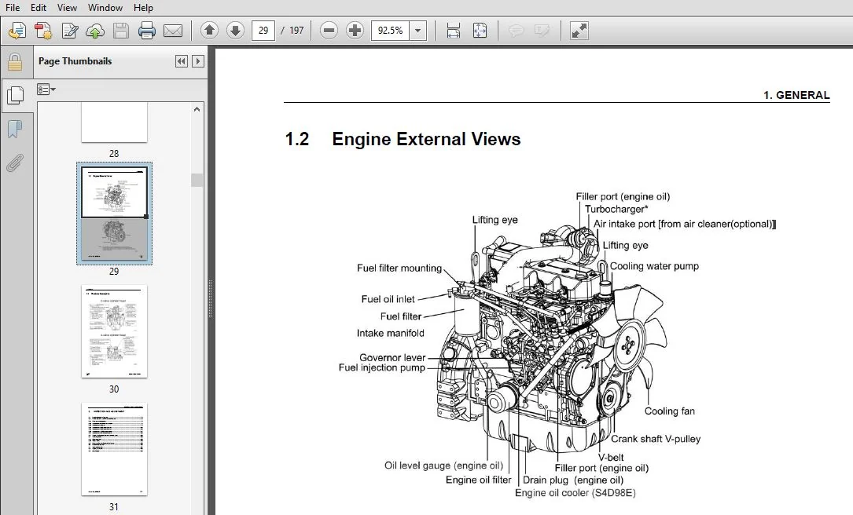Viewport: 853px width, 515px height.
Task: Click the 'Engine External Views' heading
Action: [426, 139]
